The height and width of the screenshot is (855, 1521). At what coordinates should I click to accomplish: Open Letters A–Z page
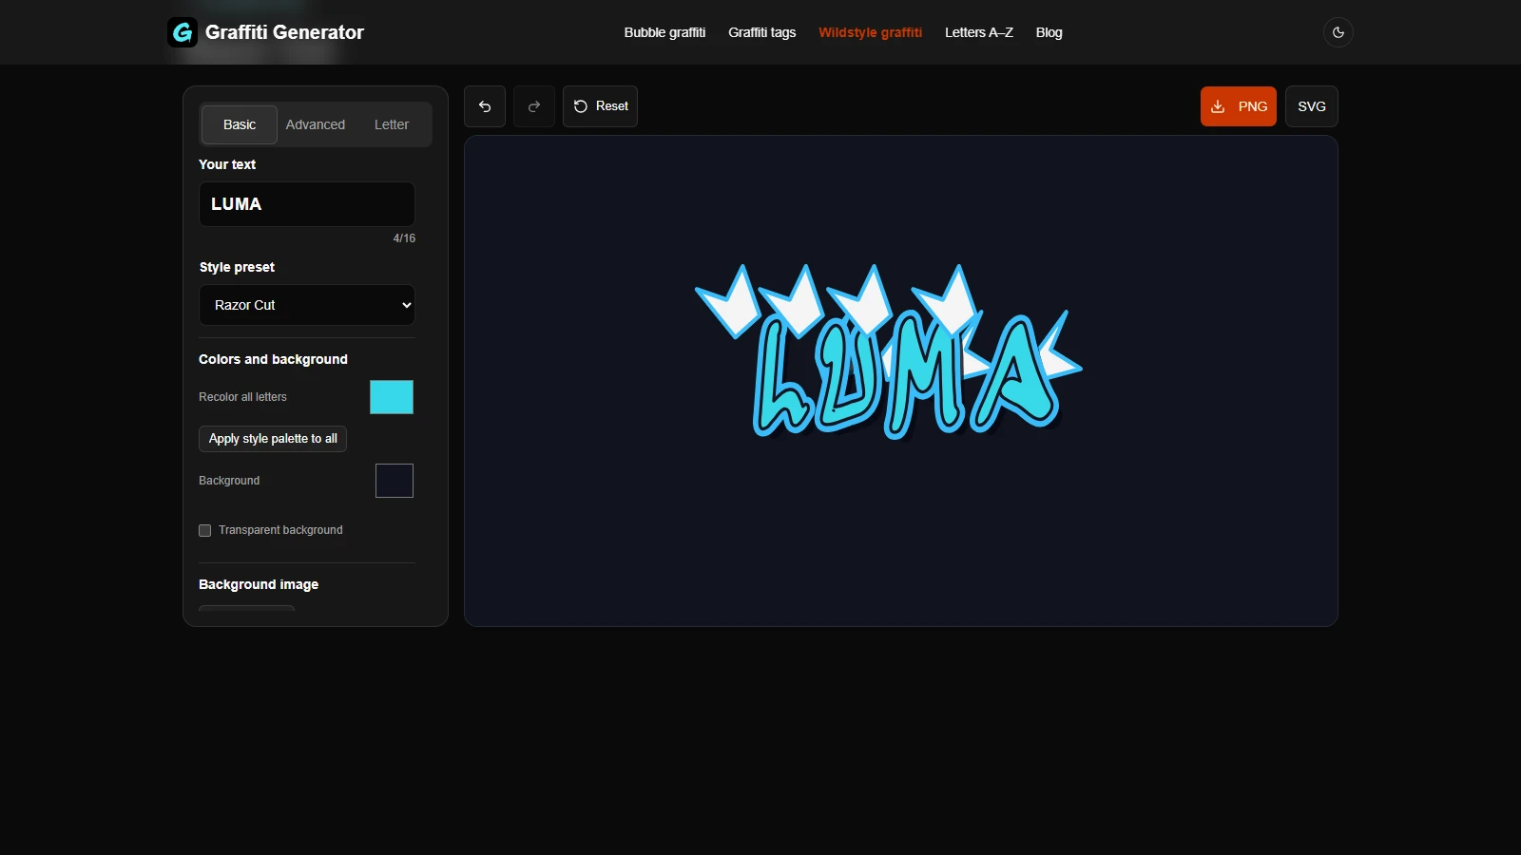pos(978,32)
